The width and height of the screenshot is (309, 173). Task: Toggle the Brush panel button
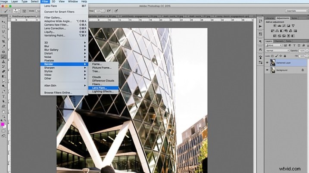[24, 11]
